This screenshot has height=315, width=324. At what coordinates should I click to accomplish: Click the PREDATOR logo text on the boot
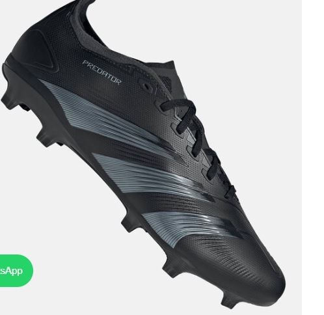tap(101, 72)
